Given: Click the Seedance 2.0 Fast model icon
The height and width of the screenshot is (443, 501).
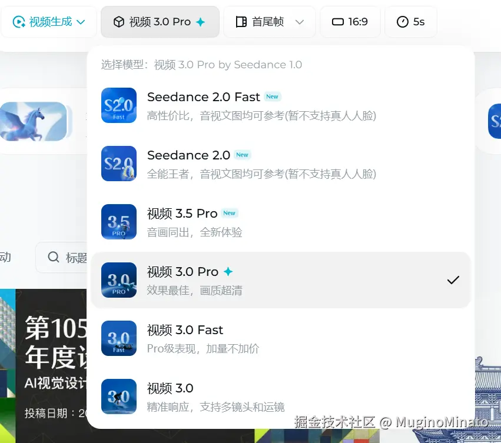Looking at the screenshot, I should (x=119, y=105).
